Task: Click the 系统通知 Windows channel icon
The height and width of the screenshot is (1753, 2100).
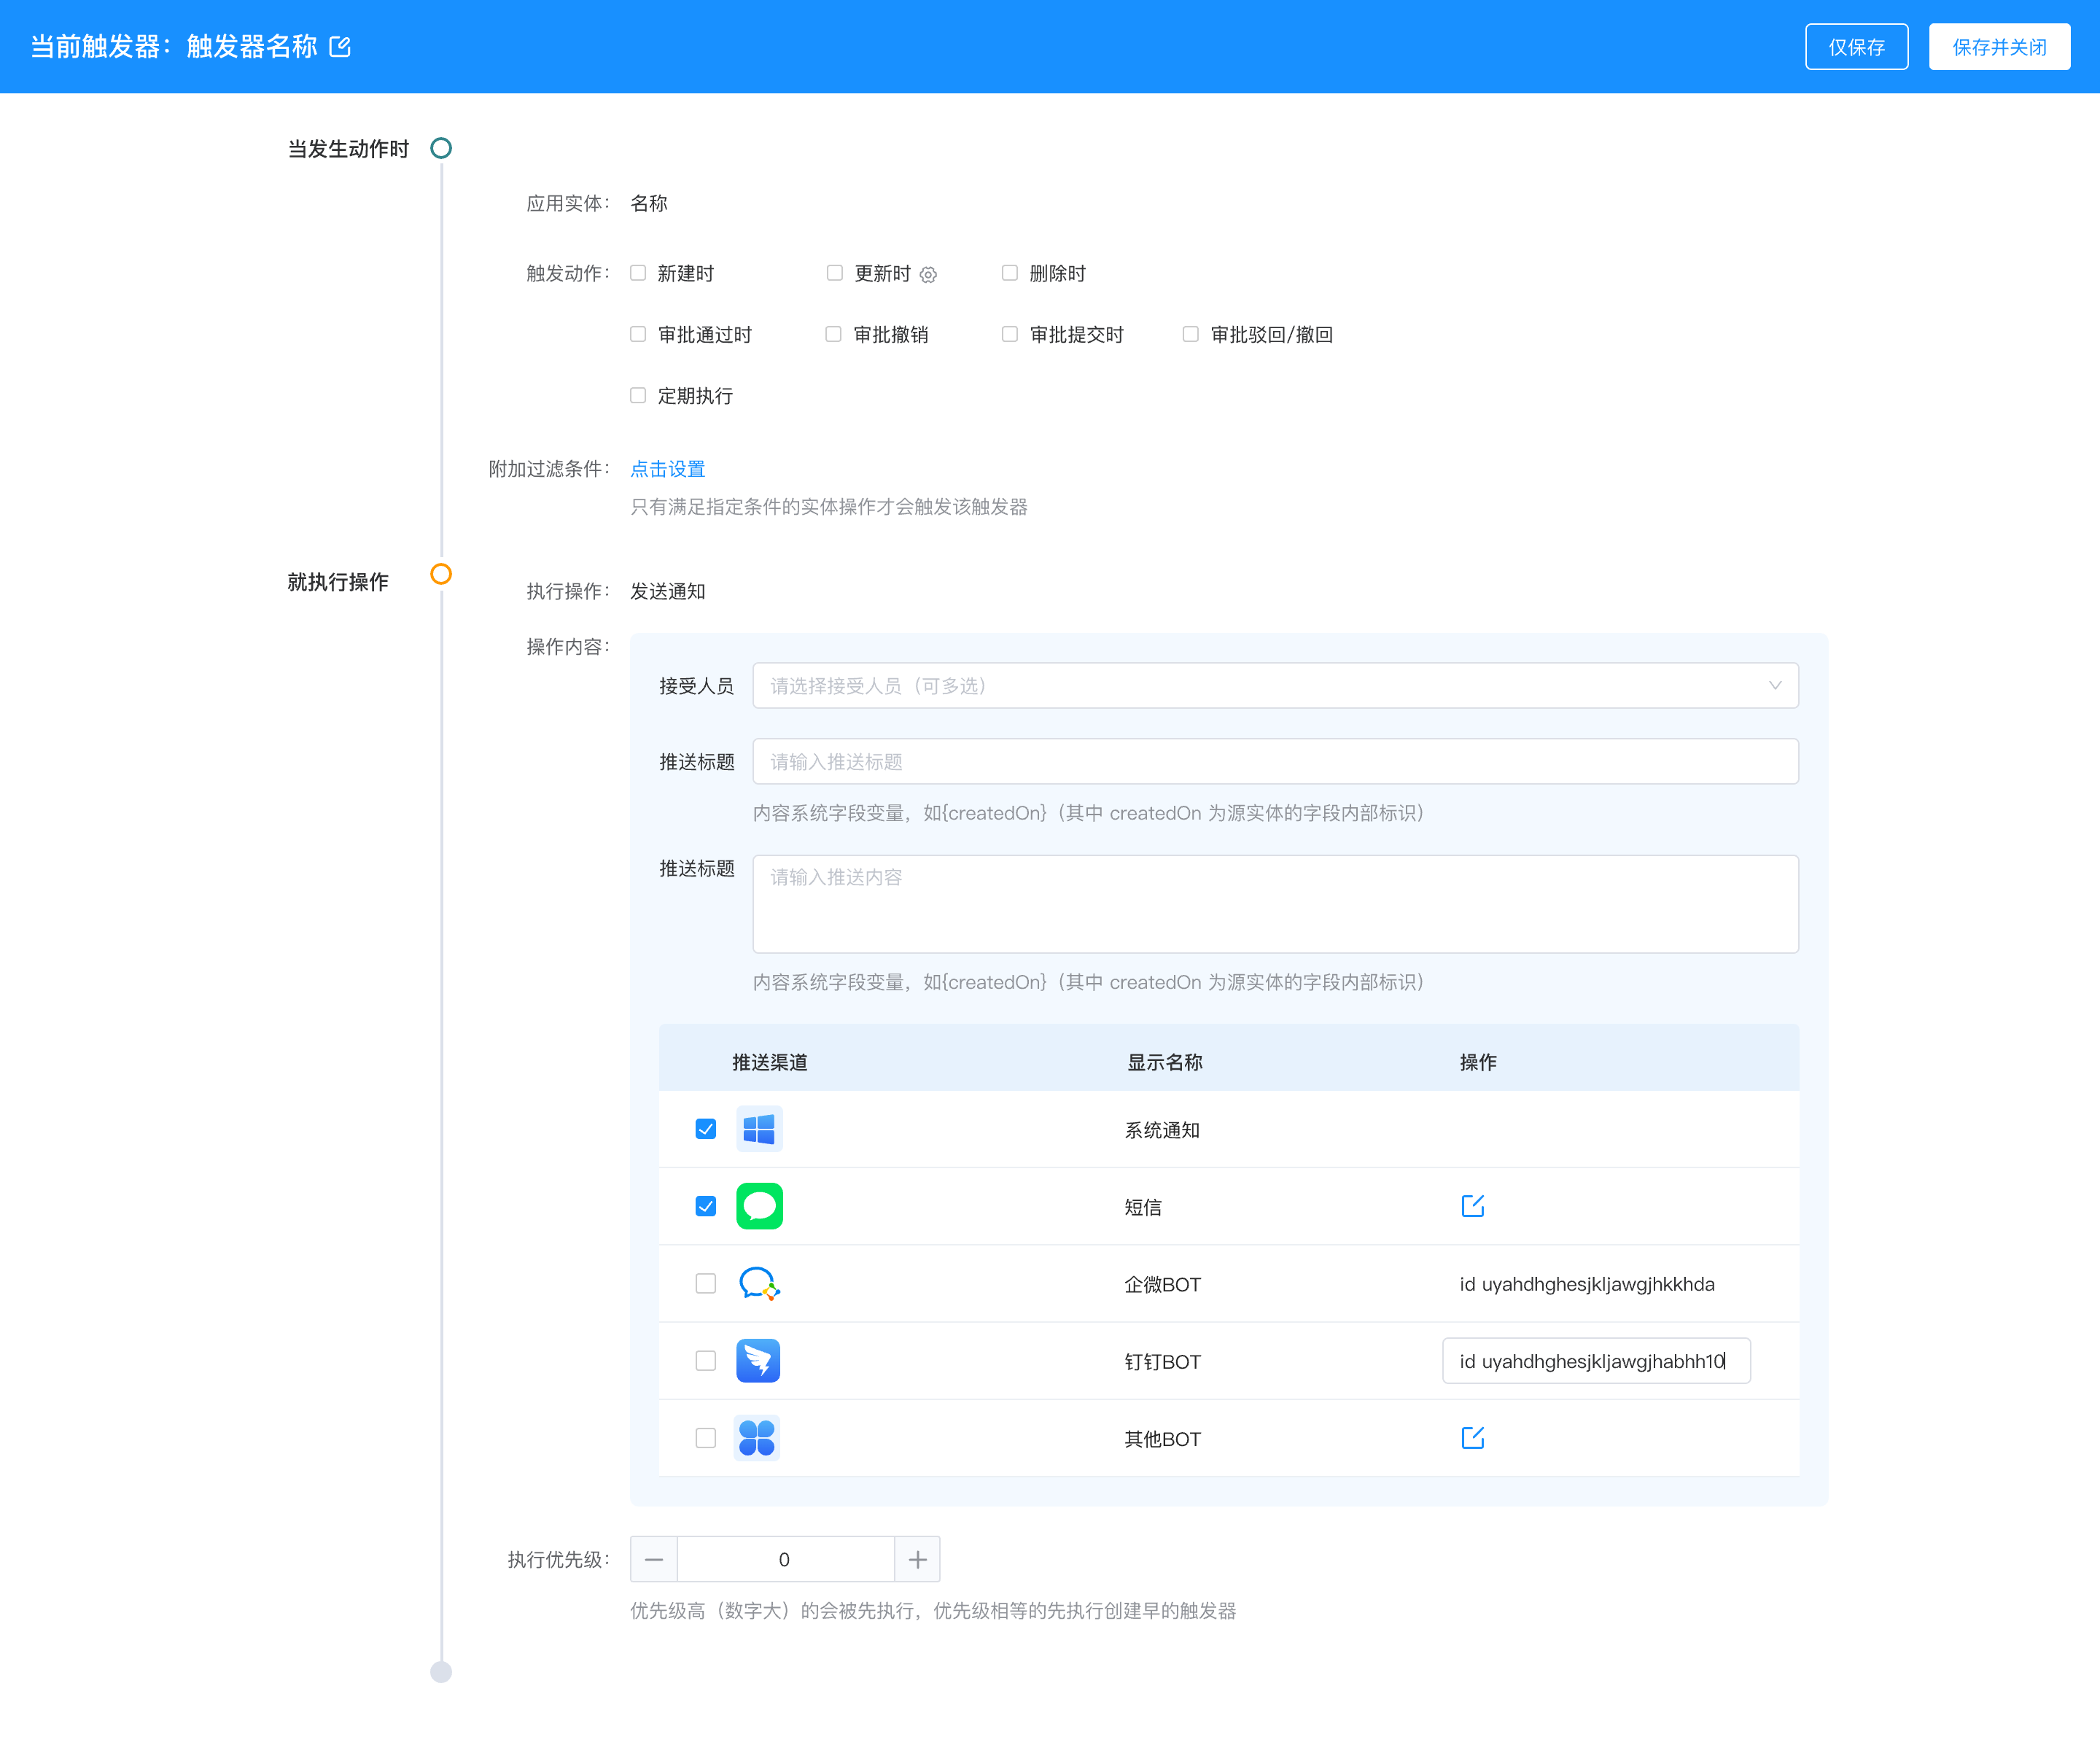Action: point(759,1129)
